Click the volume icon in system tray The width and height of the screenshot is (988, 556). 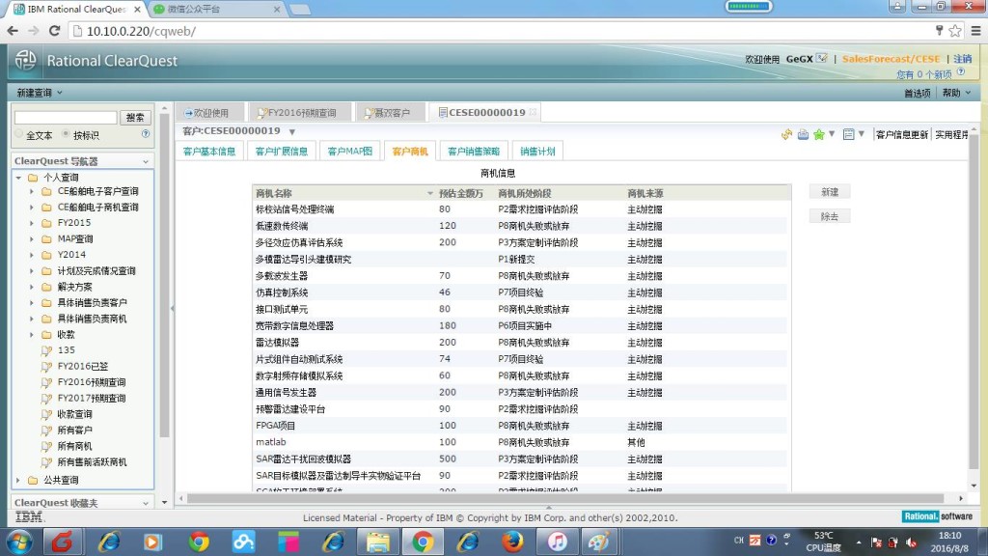911,542
